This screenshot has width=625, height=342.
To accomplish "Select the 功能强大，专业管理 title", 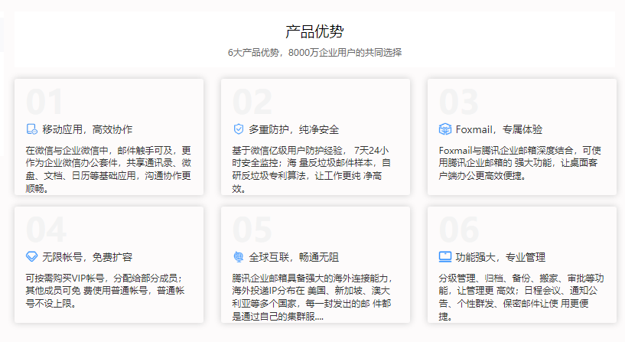I will pyautogui.click(x=500, y=256).
